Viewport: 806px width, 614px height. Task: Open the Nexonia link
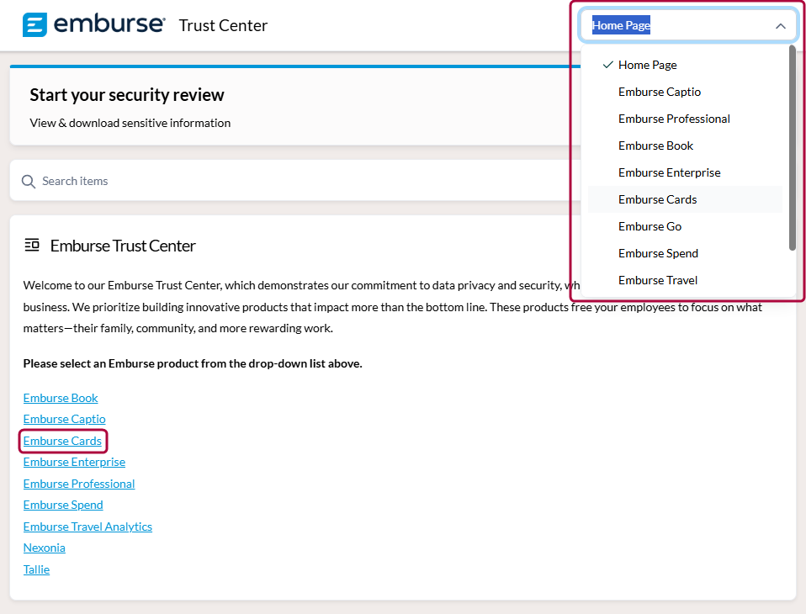click(44, 548)
